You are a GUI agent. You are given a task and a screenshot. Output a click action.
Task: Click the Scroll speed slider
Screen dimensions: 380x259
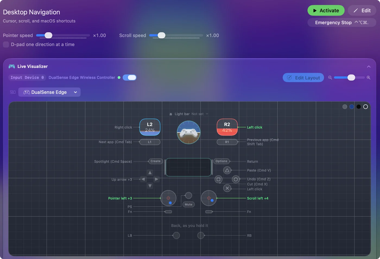tap(176, 35)
